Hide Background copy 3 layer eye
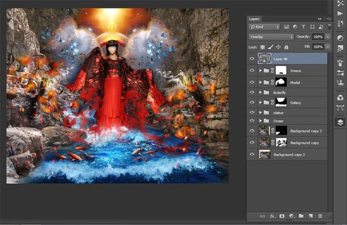This screenshot has height=225, width=347. pyautogui.click(x=252, y=131)
